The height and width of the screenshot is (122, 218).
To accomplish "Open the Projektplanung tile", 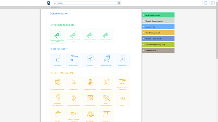I will tap(74, 83).
